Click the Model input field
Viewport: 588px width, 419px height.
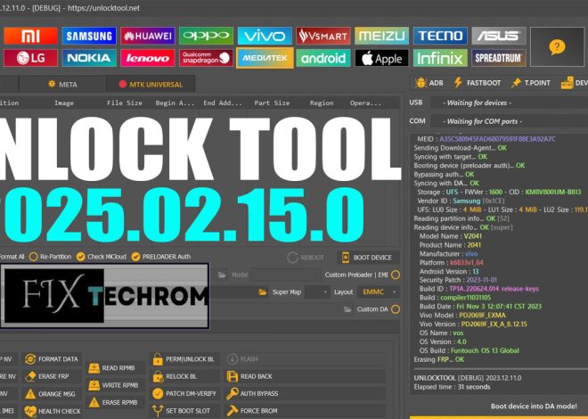(286, 275)
